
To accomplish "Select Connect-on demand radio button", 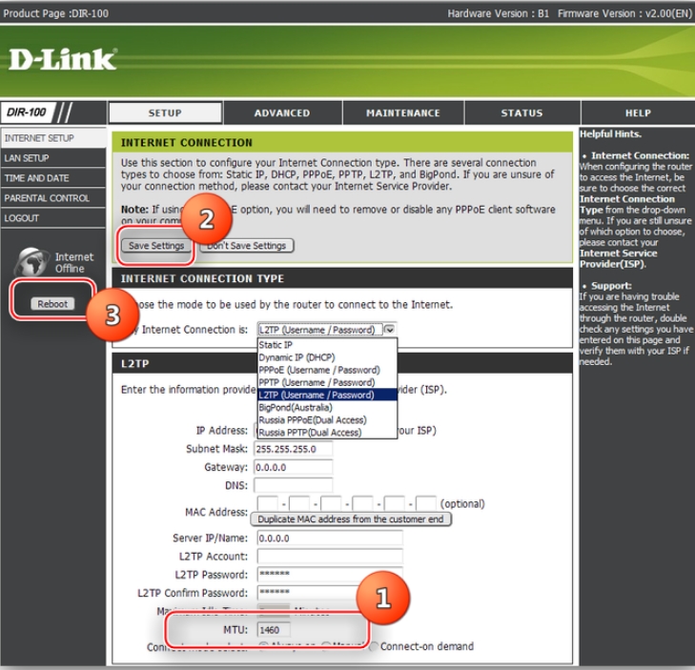I will tap(375, 646).
